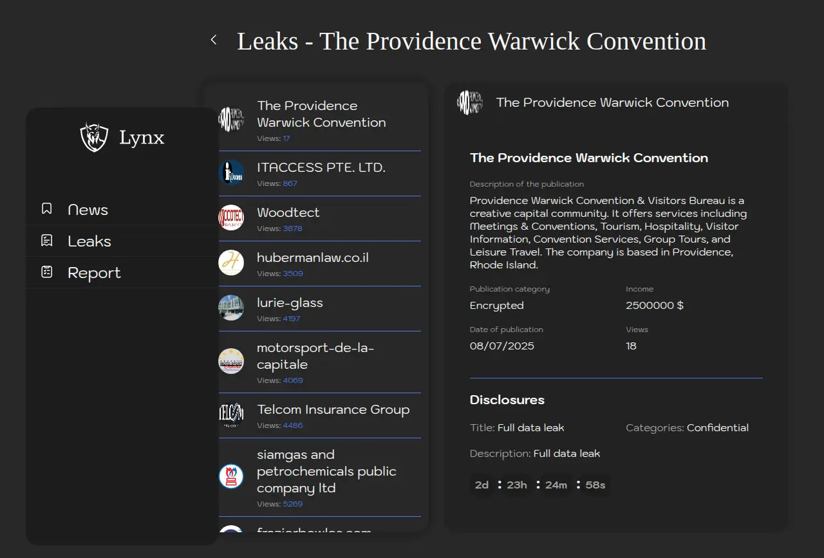This screenshot has width=824, height=558.
Task: Click the siamgas flame logo icon
Action: point(231,476)
